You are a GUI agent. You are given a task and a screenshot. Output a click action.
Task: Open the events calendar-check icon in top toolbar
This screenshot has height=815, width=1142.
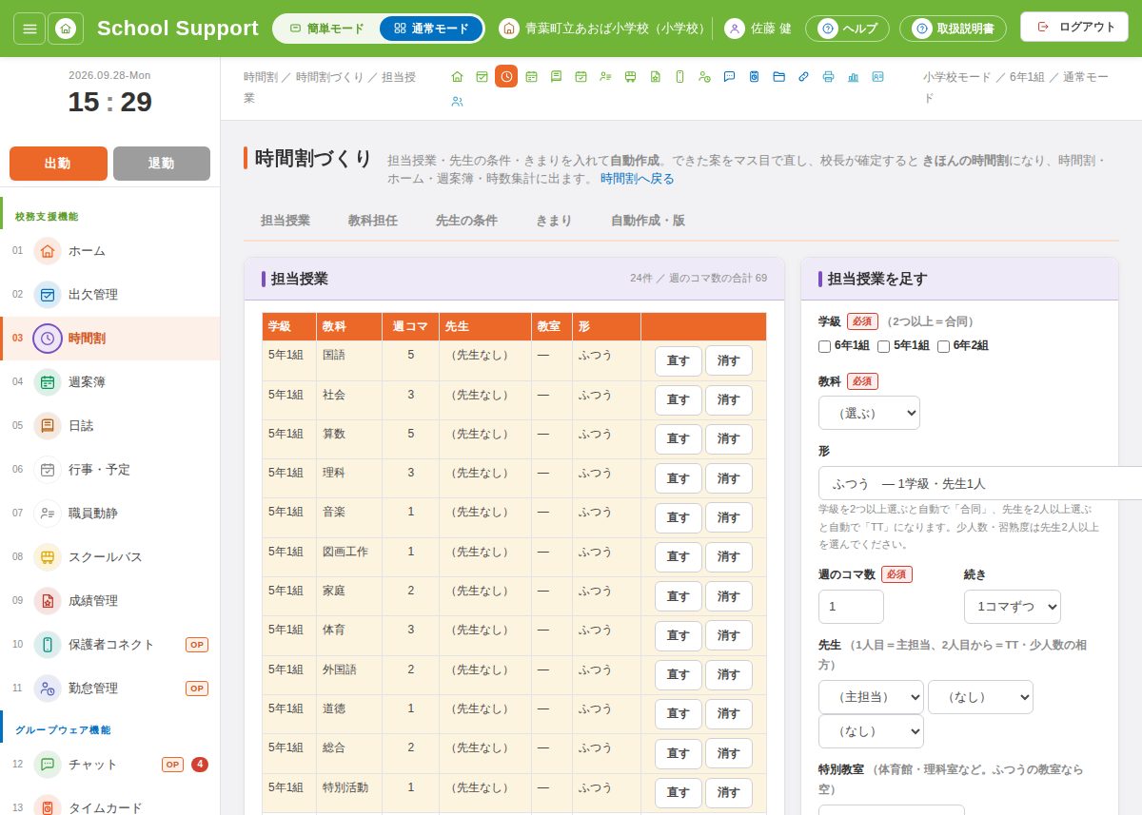581,76
